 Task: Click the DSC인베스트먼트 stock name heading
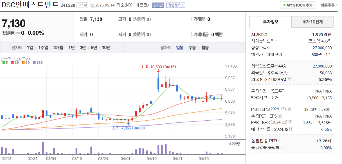(30, 5)
